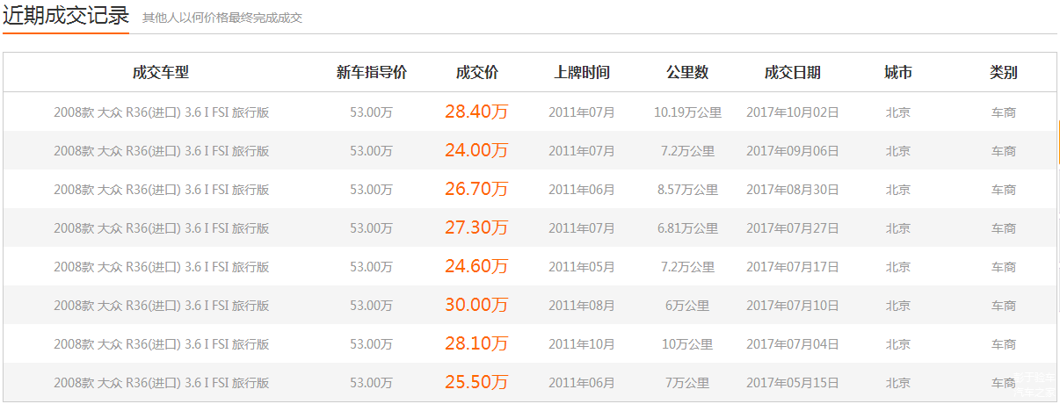The height and width of the screenshot is (404, 1060).
Task: Click the 上牌时间 column header
Action: pyautogui.click(x=582, y=72)
